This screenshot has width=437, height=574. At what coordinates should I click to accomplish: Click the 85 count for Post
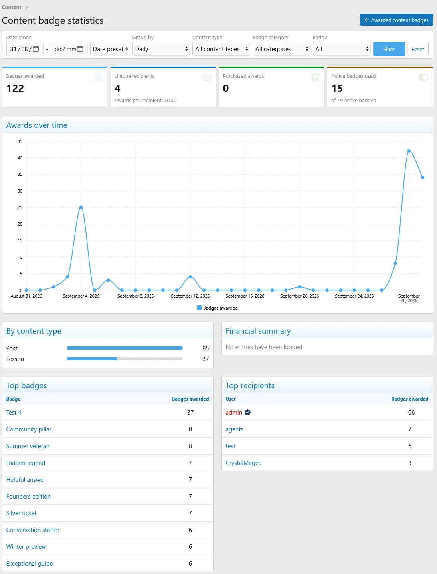206,348
